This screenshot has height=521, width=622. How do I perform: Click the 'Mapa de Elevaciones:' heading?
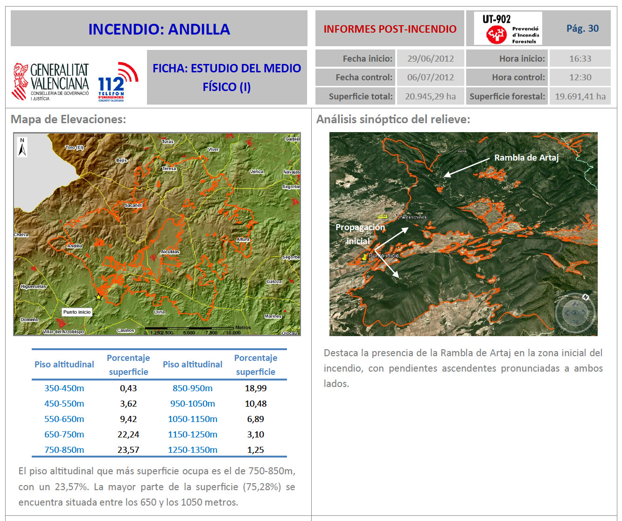coord(68,119)
